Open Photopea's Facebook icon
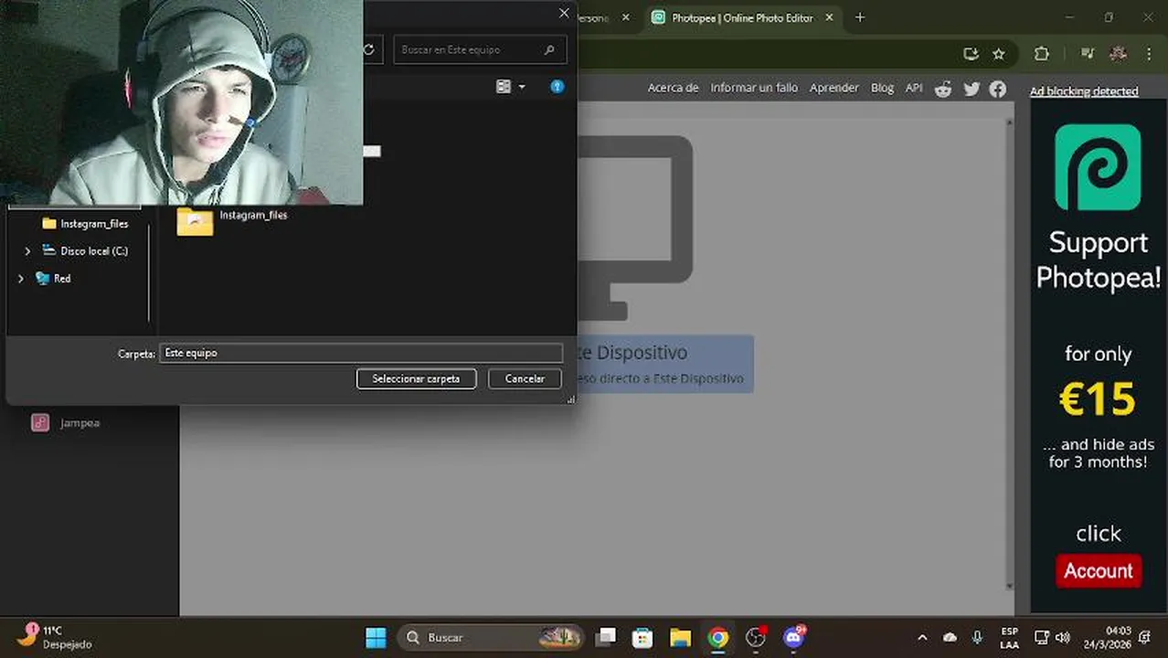The height and width of the screenshot is (658, 1168). click(998, 89)
